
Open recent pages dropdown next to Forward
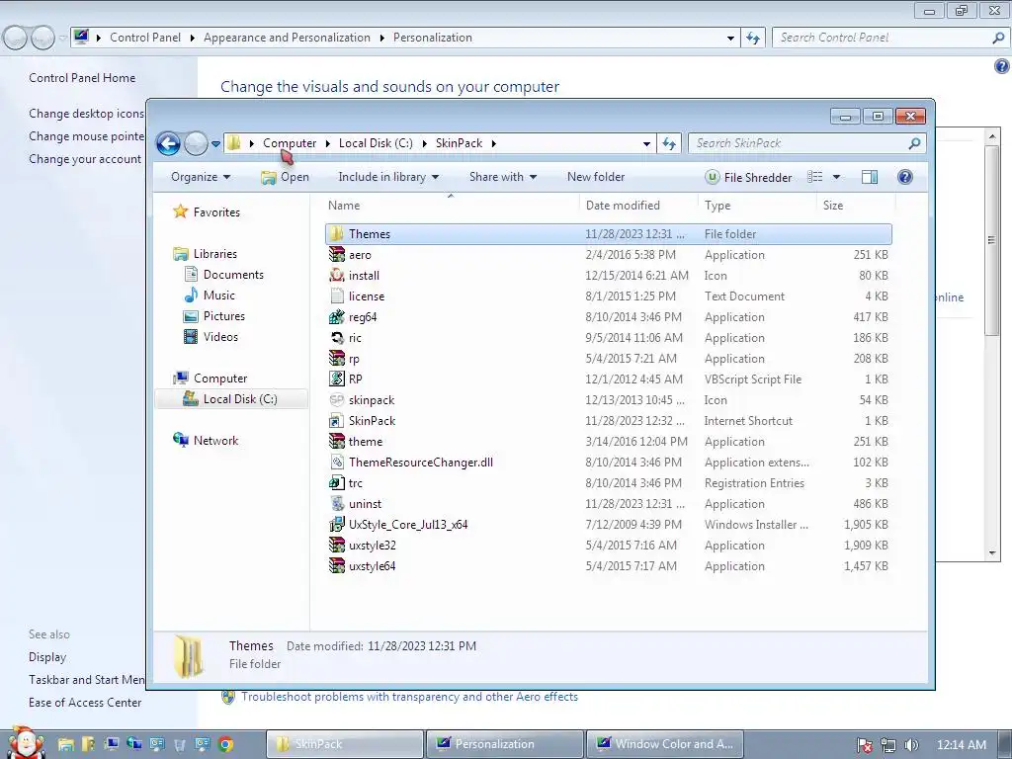pyautogui.click(x=215, y=143)
